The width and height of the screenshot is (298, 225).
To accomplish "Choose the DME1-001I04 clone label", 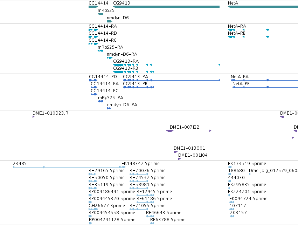I will coord(193,155).
